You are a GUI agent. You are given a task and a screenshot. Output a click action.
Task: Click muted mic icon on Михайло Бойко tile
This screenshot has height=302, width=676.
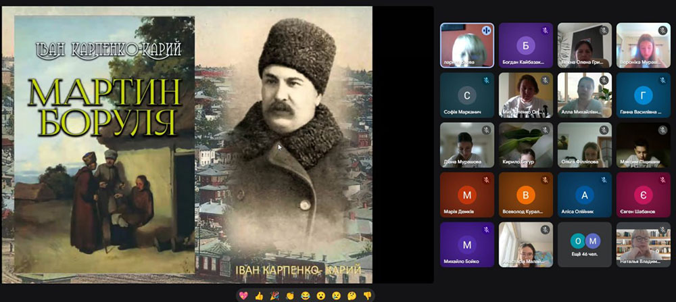tap(487, 230)
